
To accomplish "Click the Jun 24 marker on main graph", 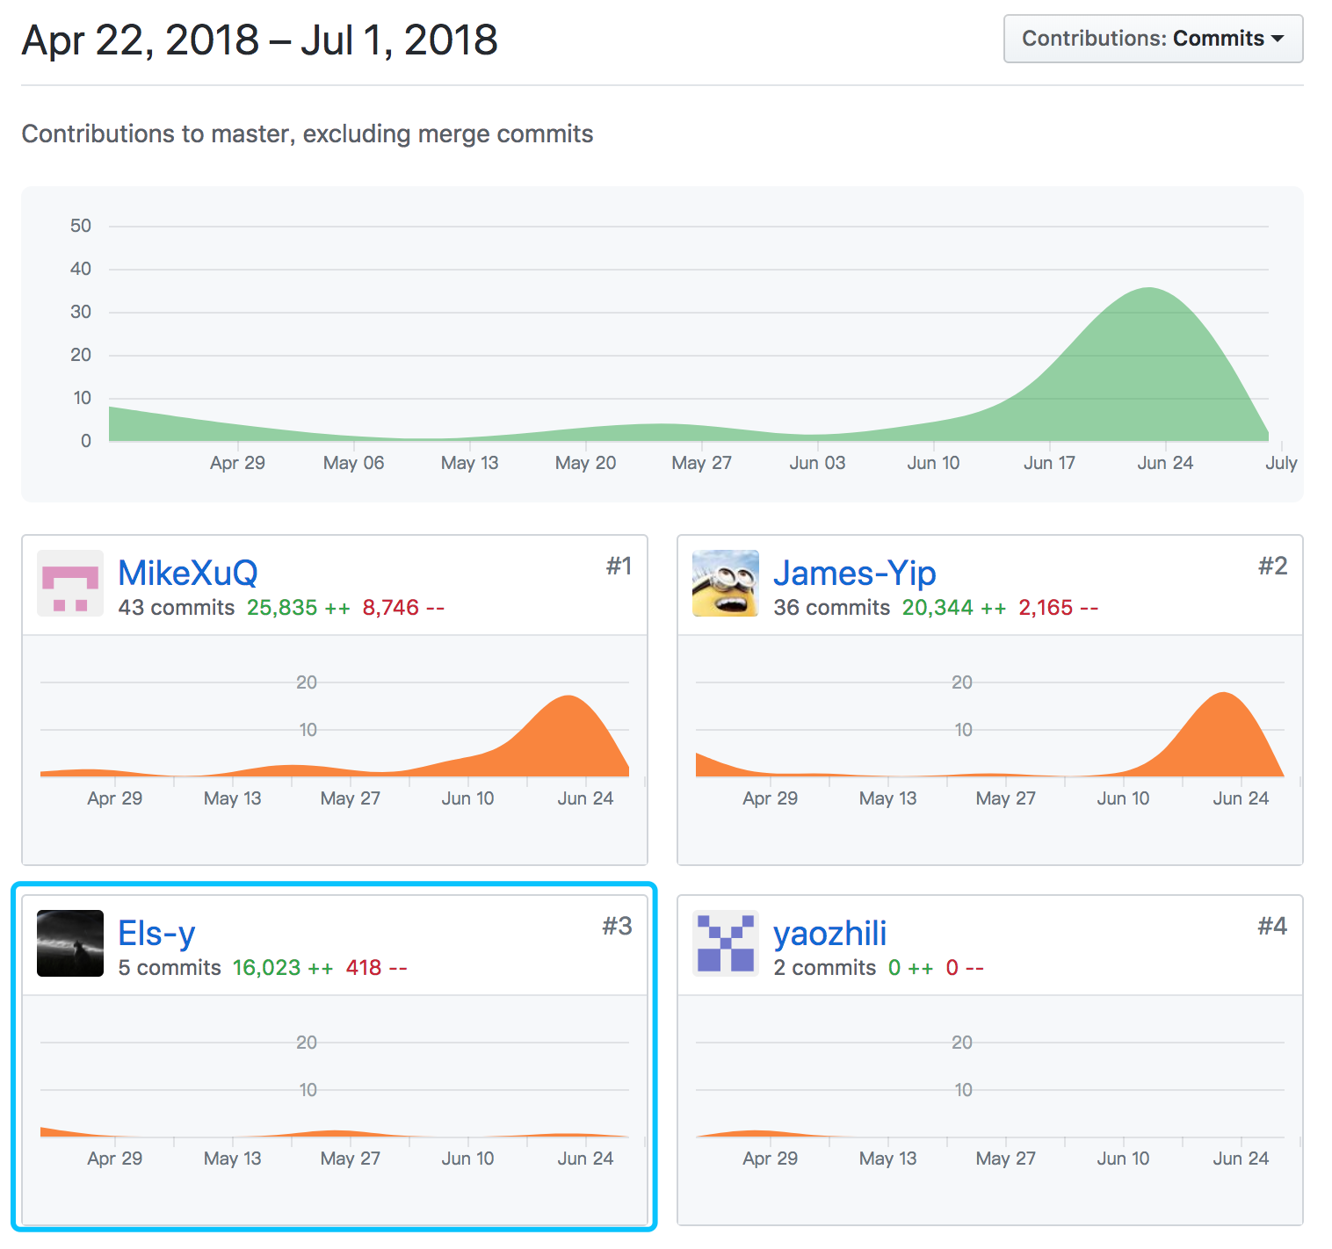I will [1165, 463].
